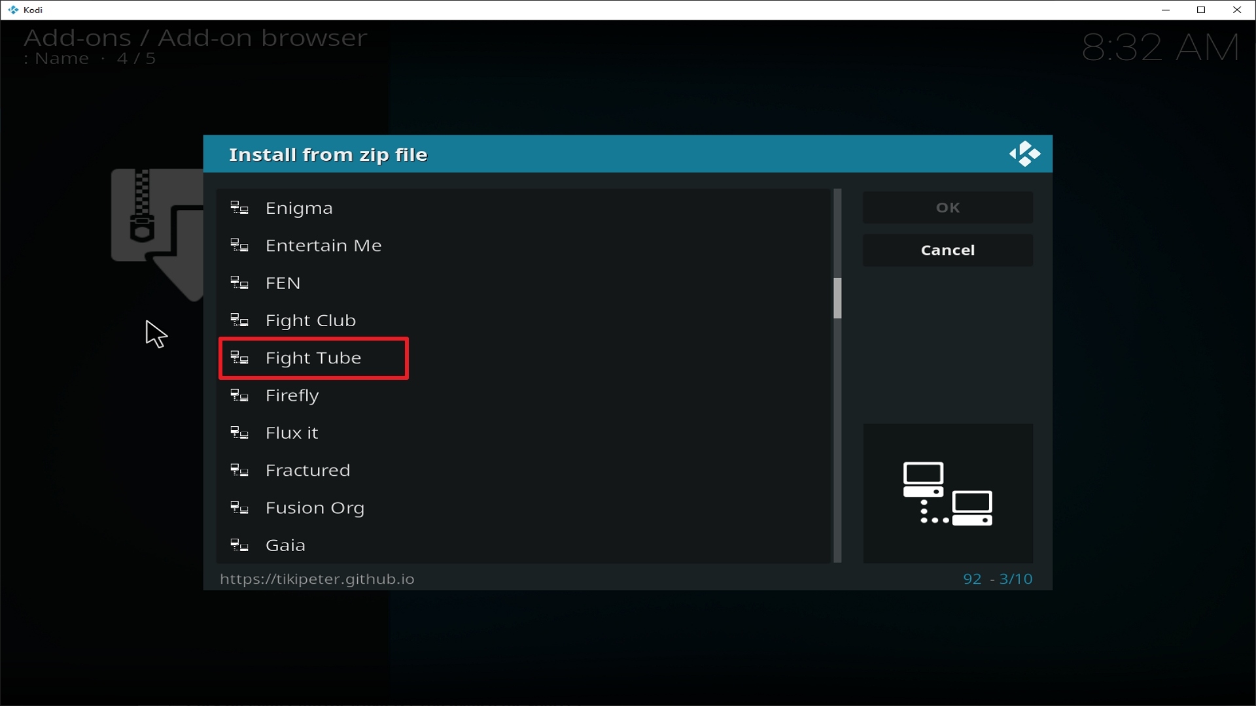1256x706 pixels.
Task: Choose Fight Club from the list
Action: point(524,320)
